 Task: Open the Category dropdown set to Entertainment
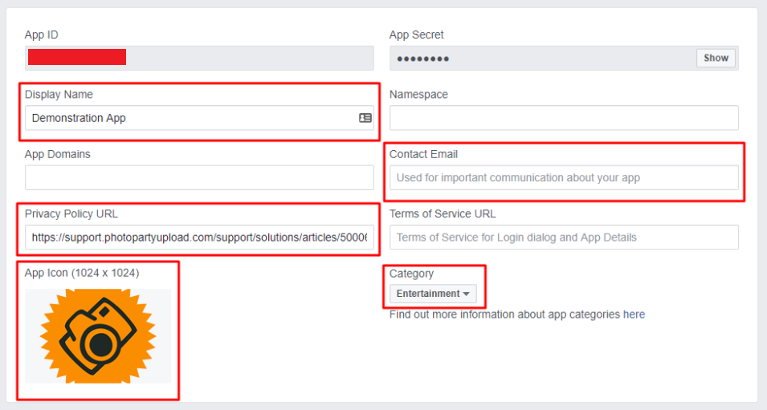(433, 294)
